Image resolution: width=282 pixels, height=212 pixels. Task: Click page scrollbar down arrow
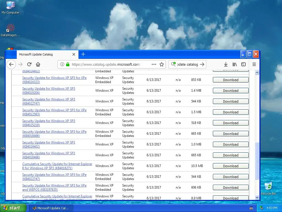click(x=257, y=197)
